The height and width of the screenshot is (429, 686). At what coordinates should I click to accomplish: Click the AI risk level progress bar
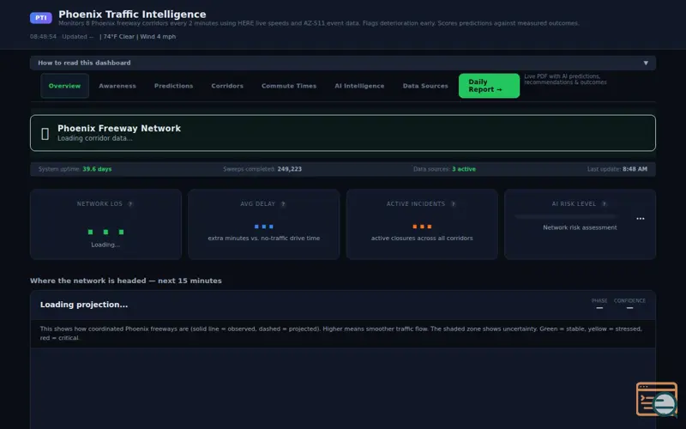click(x=566, y=216)
